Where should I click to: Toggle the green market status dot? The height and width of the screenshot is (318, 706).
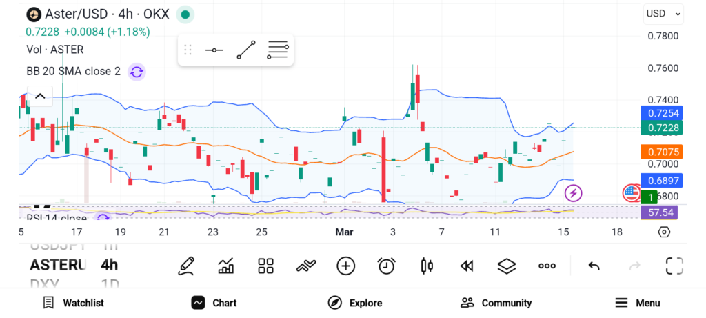pyautogui.click(x=184, y=14)
